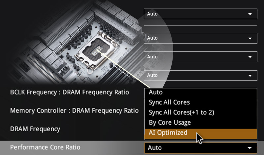Choose Auto at top of open list
The width and height of the screenshot is (264, 155).
point(156,92)
